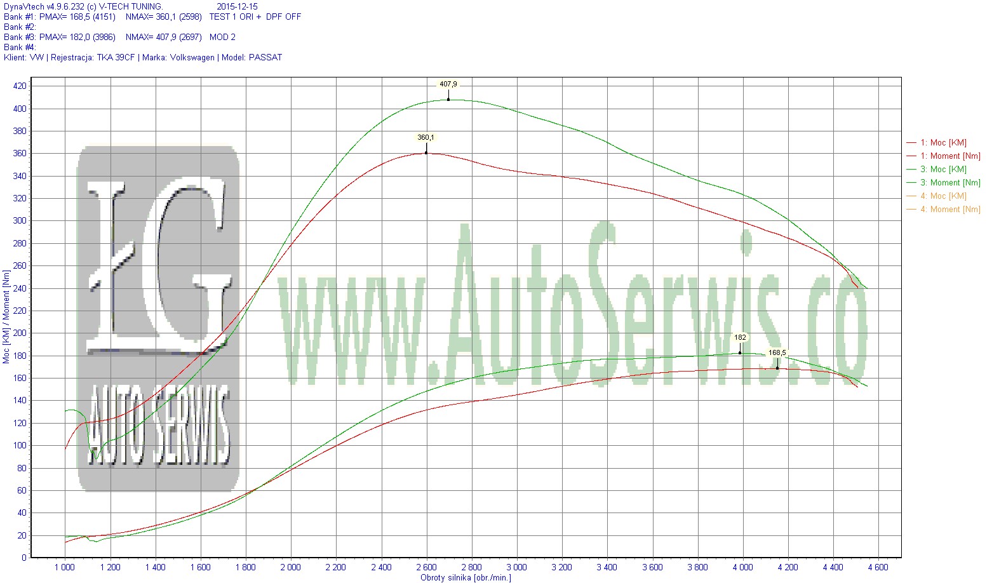Select the 168,5 peak power marker label
1006x583 pixels.
(777, 352)
